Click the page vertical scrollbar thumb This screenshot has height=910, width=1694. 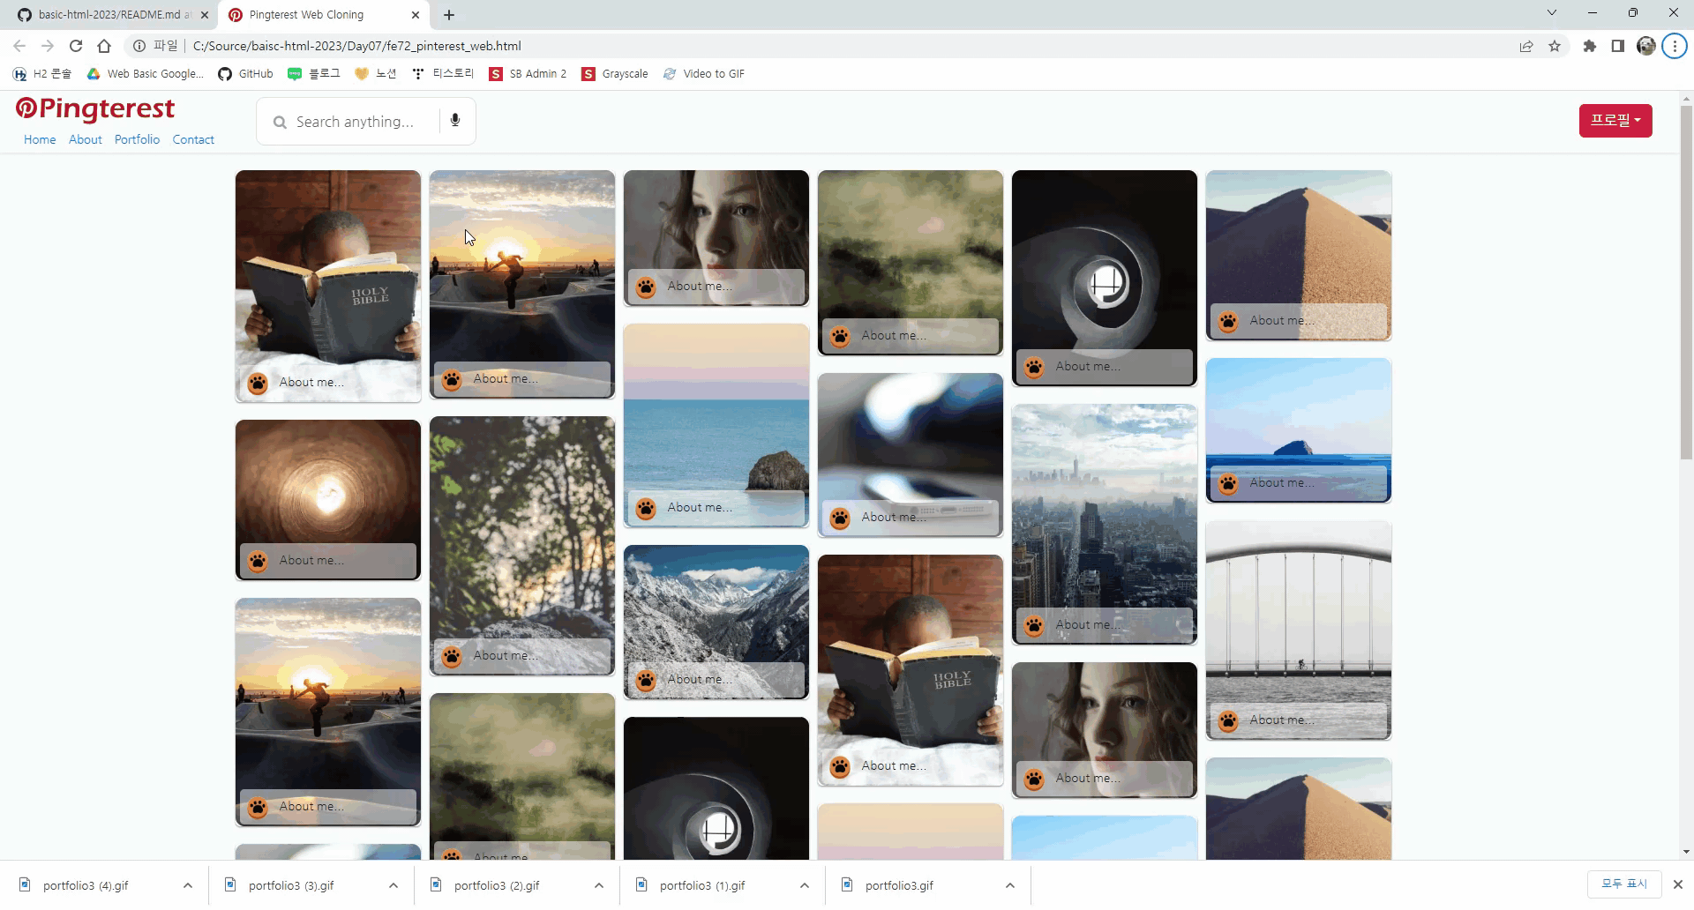[x=1686, y=282]
